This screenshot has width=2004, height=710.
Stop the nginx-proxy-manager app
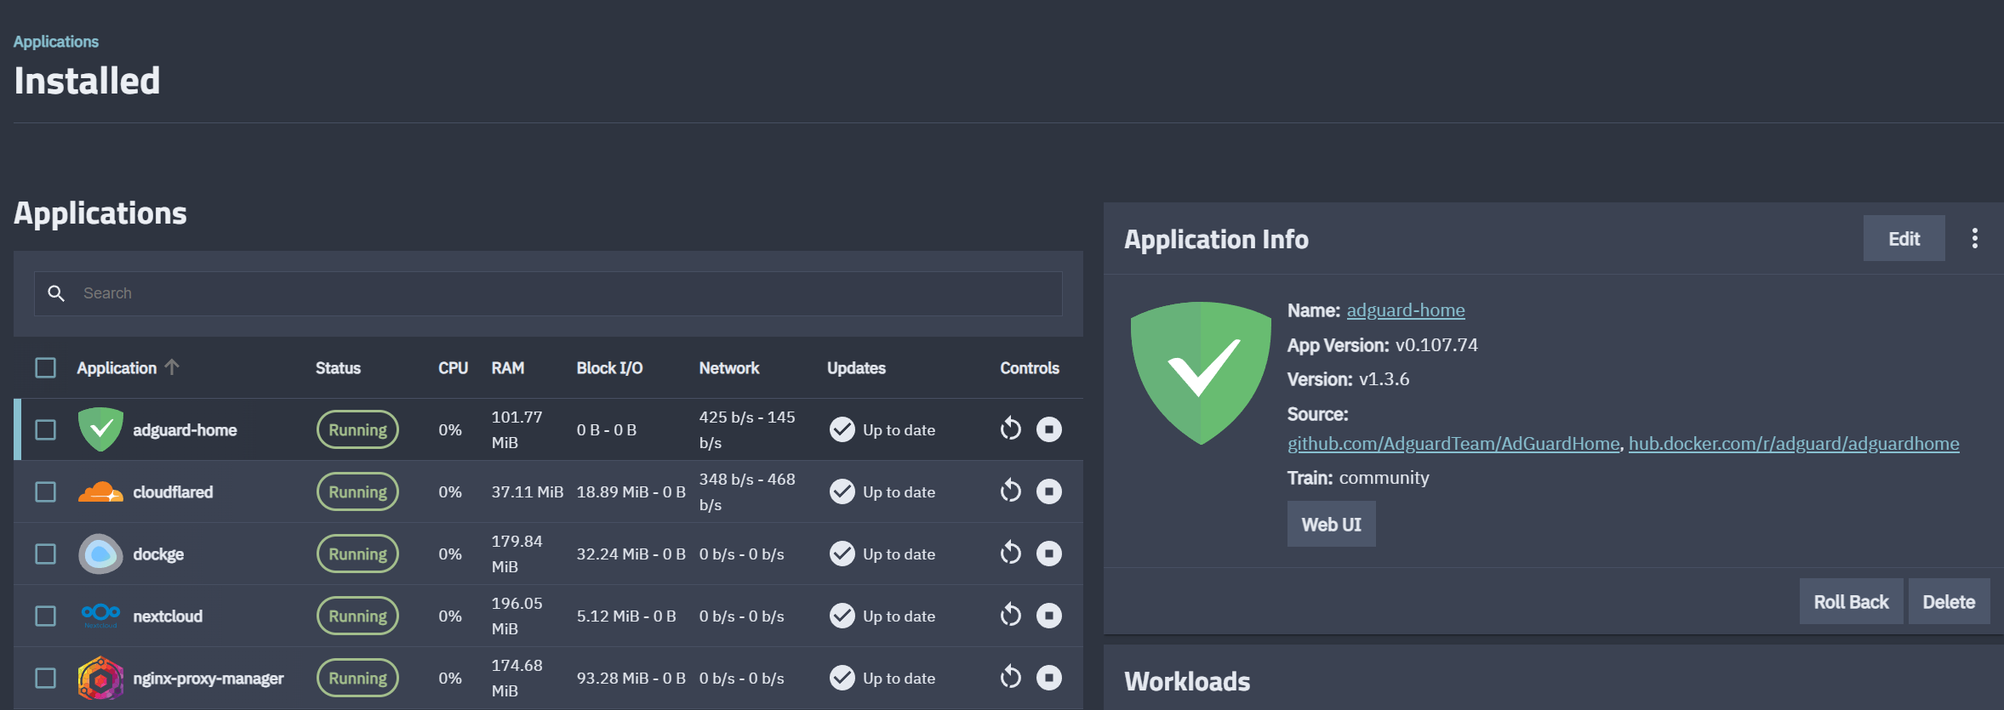(x=1049, y=678)
